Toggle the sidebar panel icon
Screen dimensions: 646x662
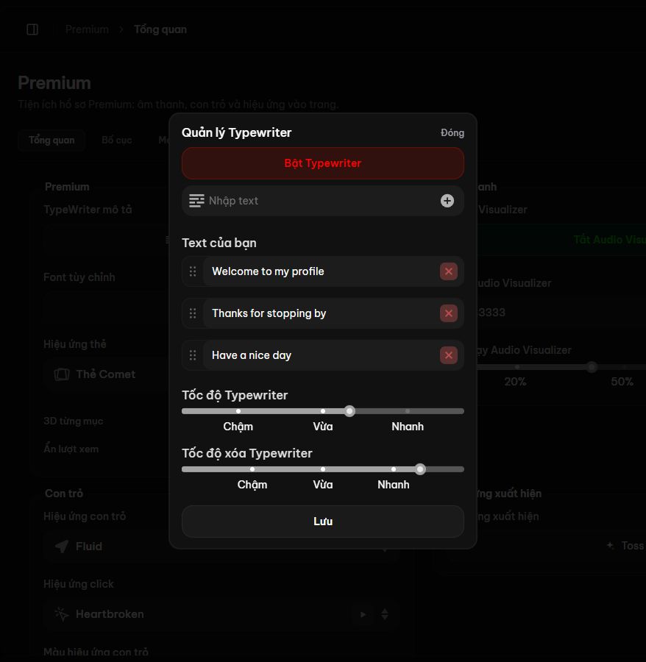pos(32,29)
